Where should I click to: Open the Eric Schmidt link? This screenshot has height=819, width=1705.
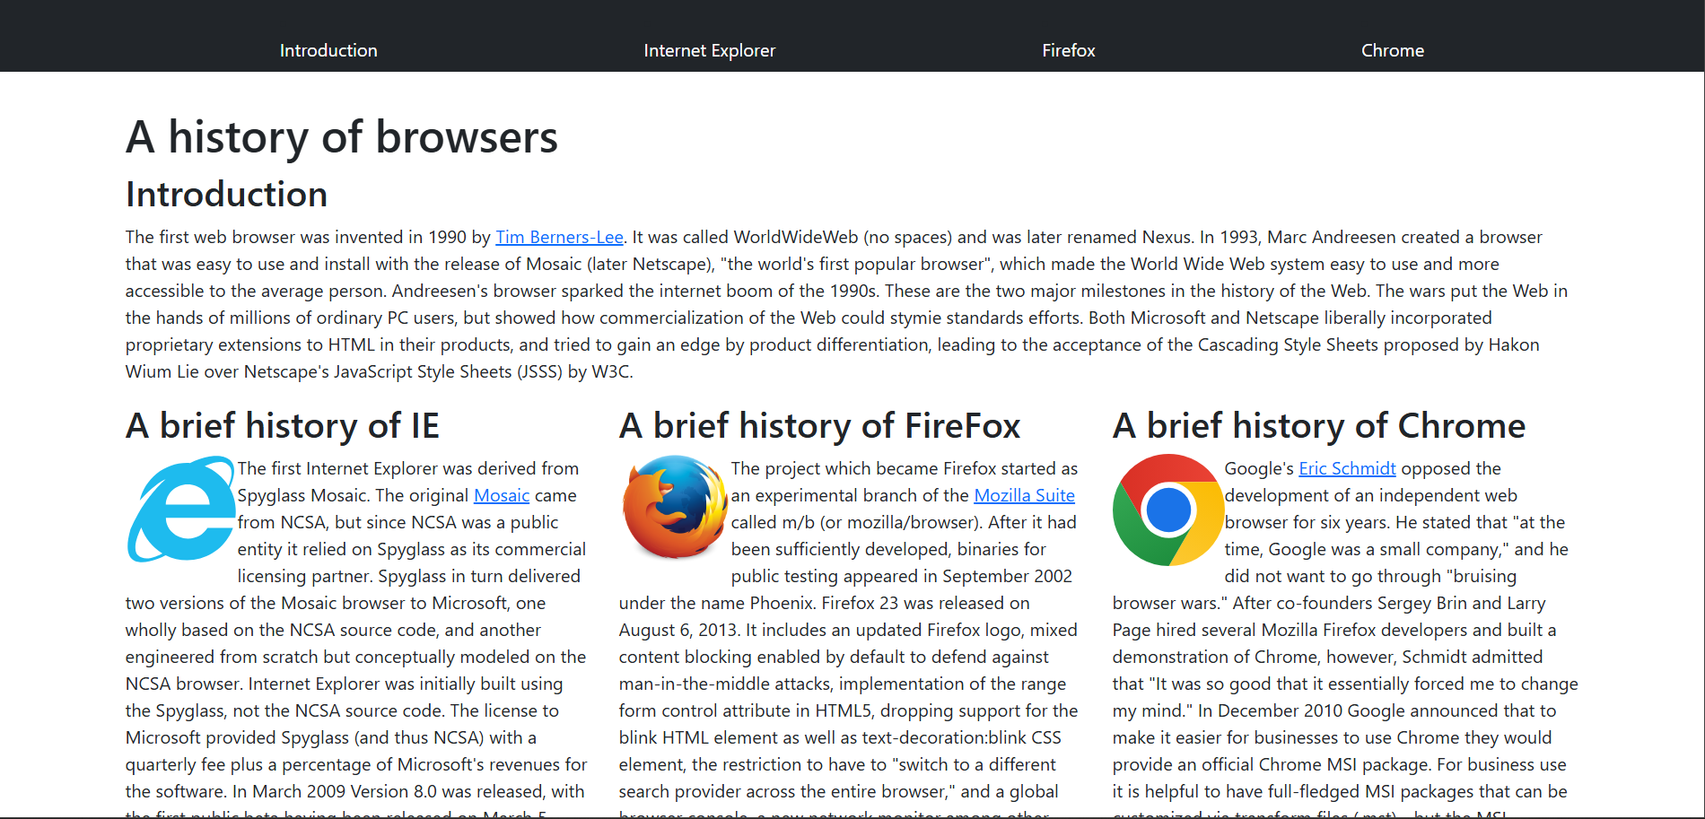pyautogui.click(x=1347, y=468)
